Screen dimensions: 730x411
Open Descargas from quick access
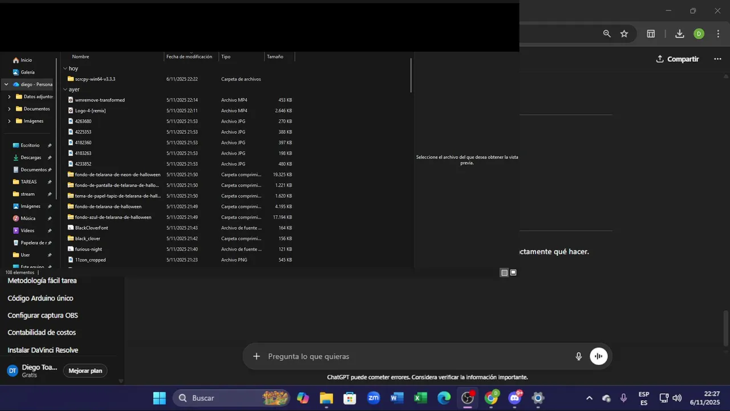coord(27,158)
